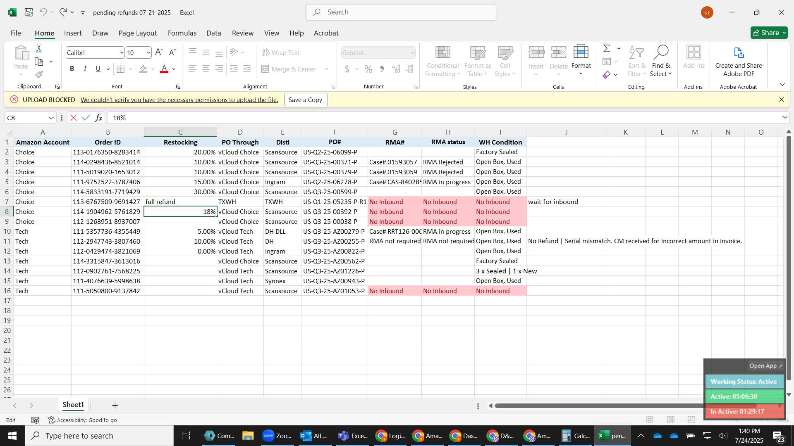Image resolution: width=794 pixels, height=446 pixels.
Task: Click the Increase Indent icon
Action: (247, 69)
